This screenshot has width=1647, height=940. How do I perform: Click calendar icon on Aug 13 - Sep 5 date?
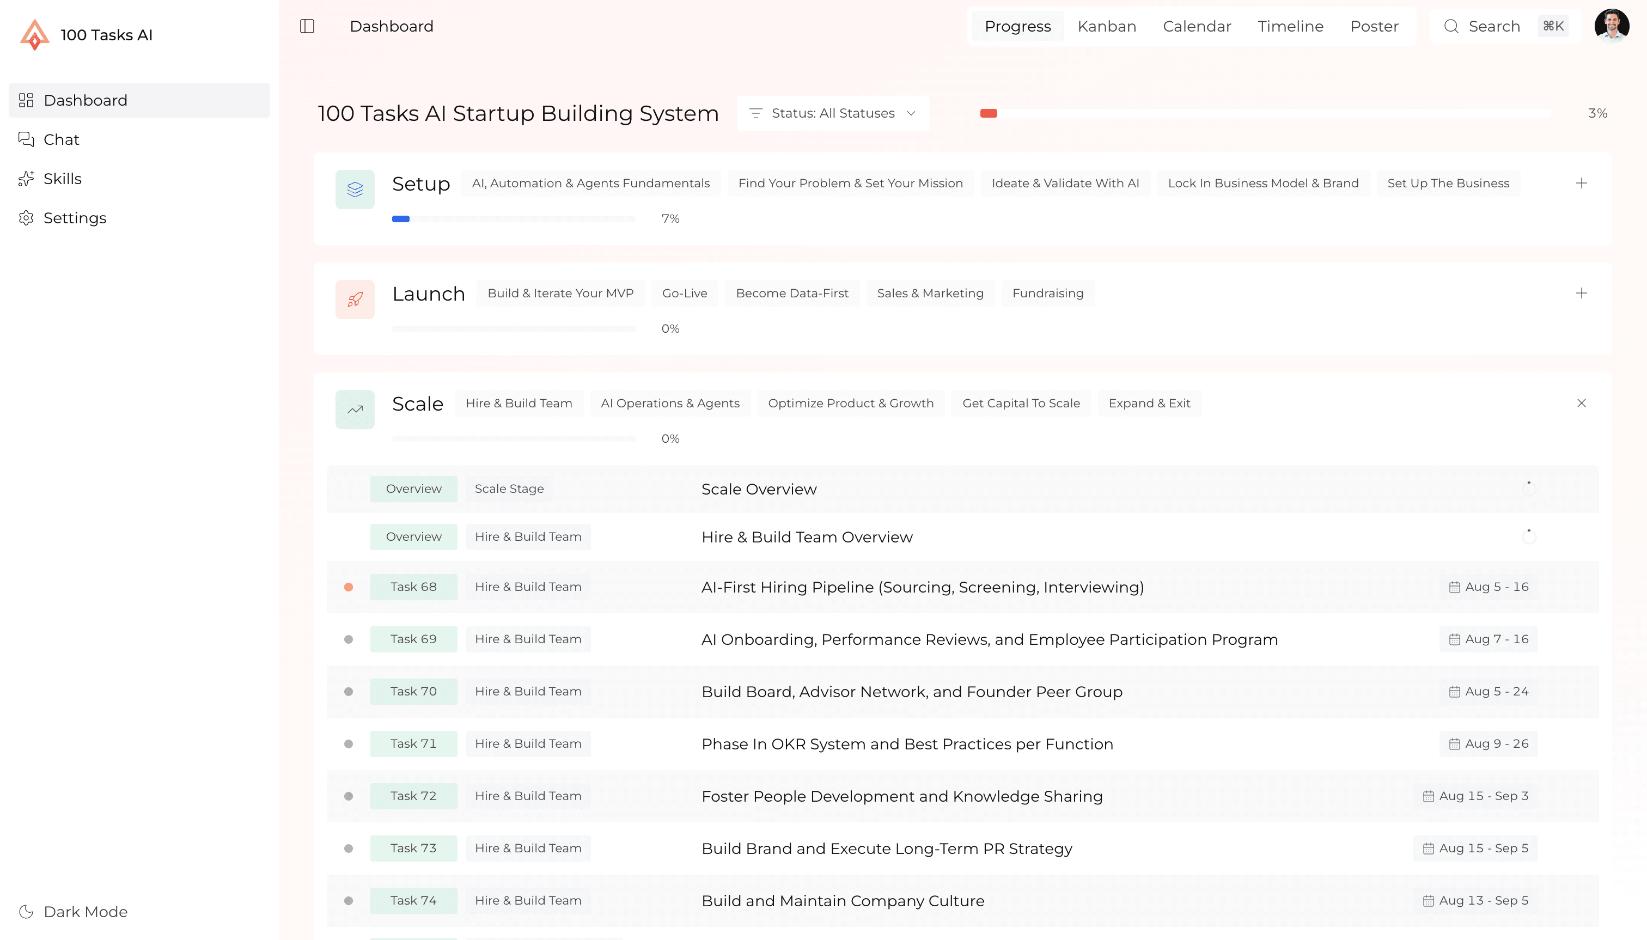1429,901
